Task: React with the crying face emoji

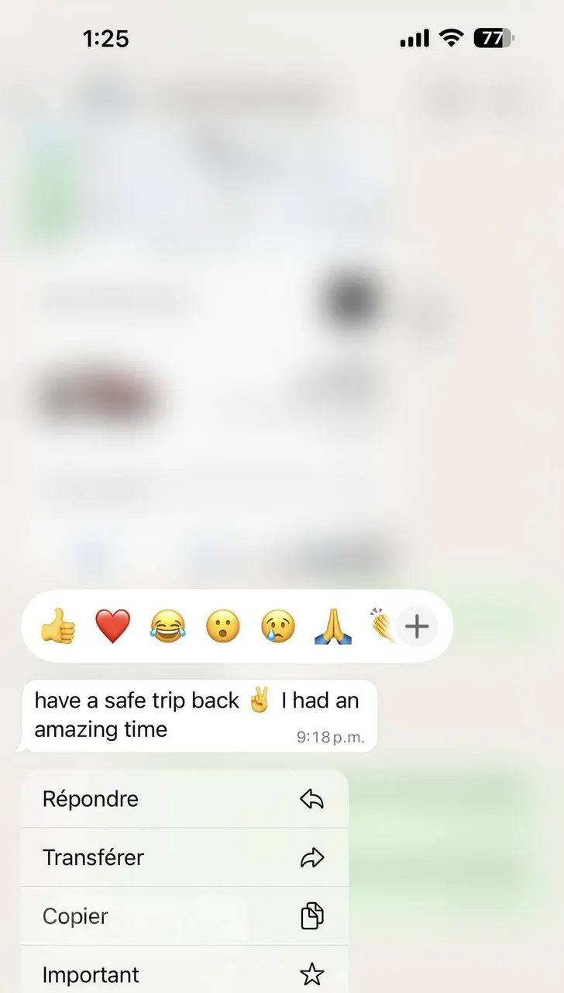Action: 277,626
